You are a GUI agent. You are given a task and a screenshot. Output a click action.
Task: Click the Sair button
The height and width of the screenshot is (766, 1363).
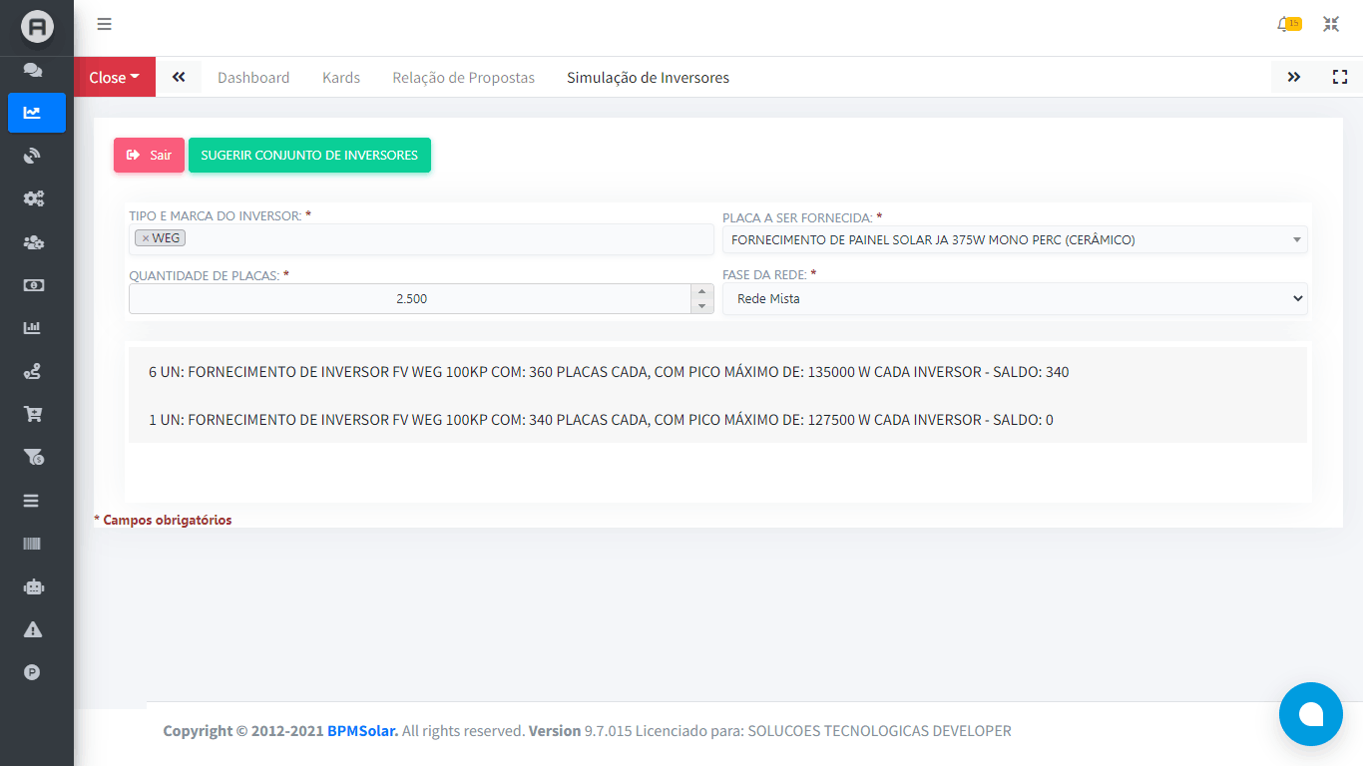tap(149, 156)
